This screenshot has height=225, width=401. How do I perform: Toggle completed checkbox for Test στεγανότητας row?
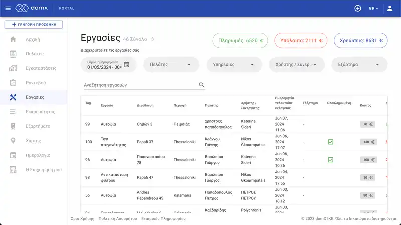(x=330, y=142)
